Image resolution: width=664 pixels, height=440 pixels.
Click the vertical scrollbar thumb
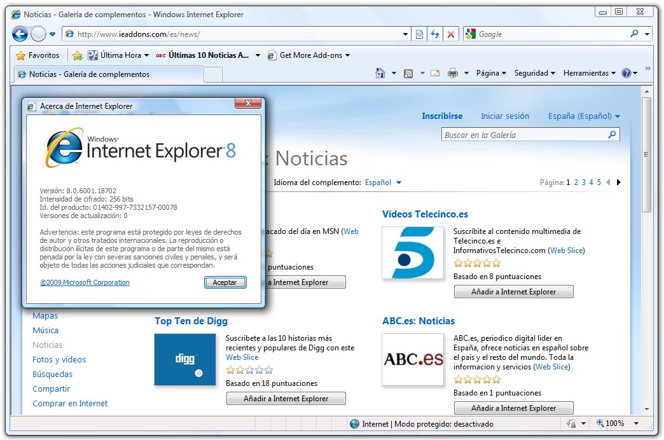[646, 155]
